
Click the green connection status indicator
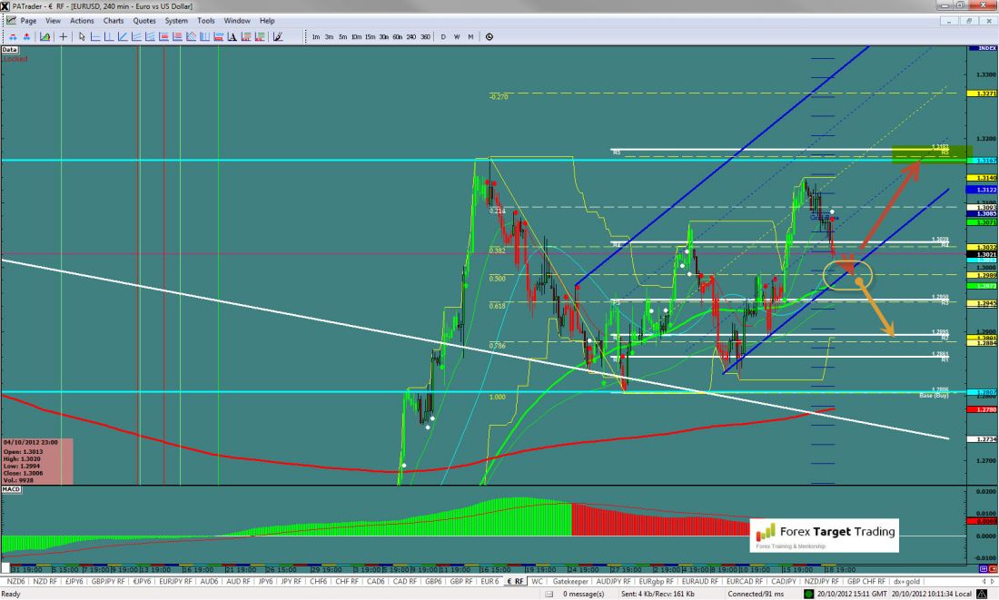point(809,594)
